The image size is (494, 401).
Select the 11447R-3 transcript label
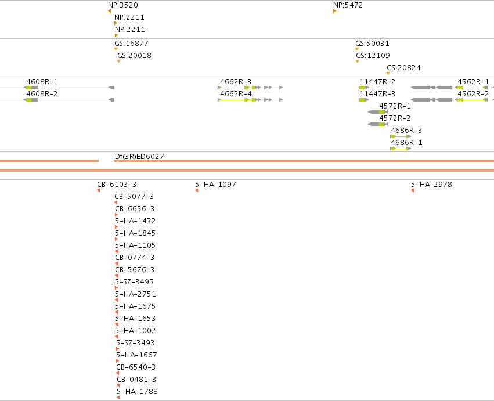377,94
